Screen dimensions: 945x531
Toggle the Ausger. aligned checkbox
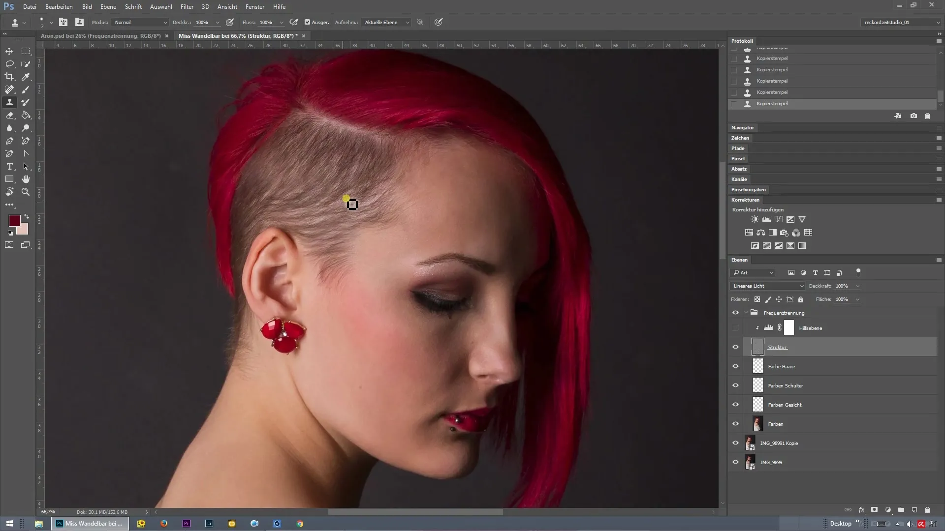[307, 22]
